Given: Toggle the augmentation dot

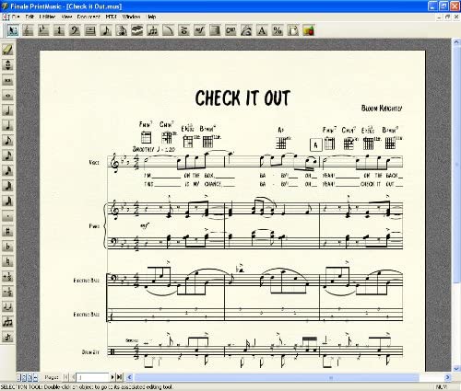Looking at the screenshot, I should coord(7,216).
